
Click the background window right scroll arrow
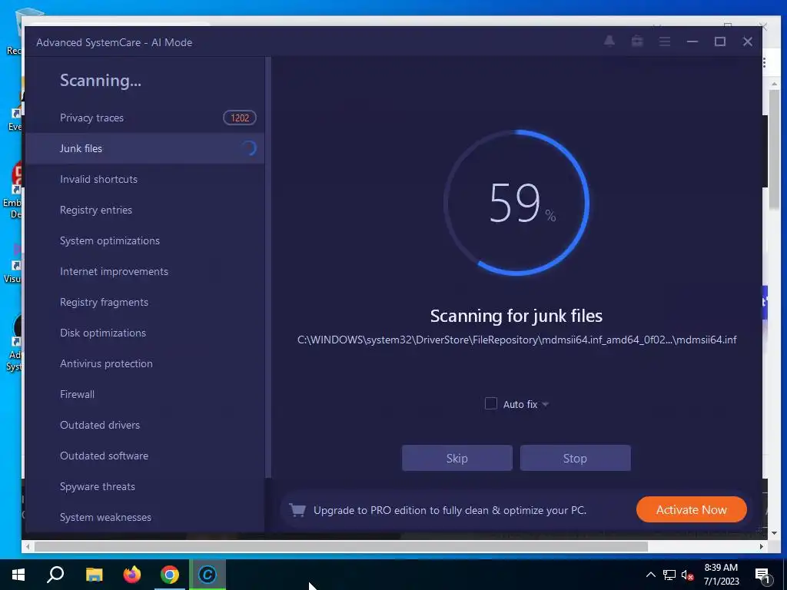pyautogui.click(x=762, y=546)
